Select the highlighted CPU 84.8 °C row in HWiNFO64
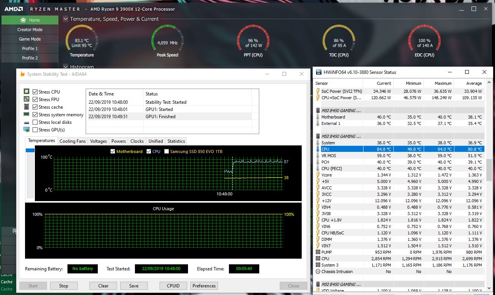This screenshot has height=295, width=495. [399, 149]
